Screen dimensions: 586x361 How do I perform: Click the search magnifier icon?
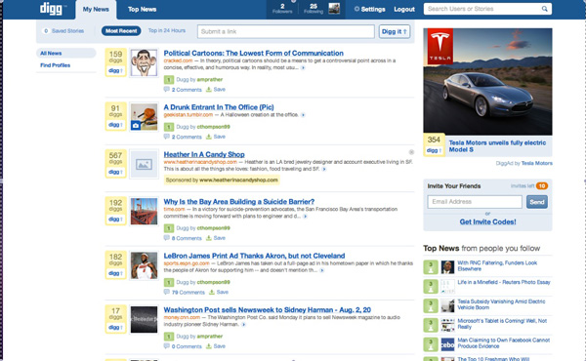click(545, 9)
